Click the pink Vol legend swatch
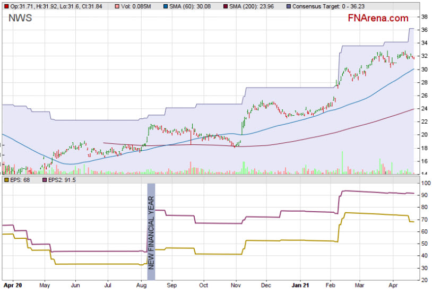The height and width of the screenshot is (294, 432). [x=117, y=6]
